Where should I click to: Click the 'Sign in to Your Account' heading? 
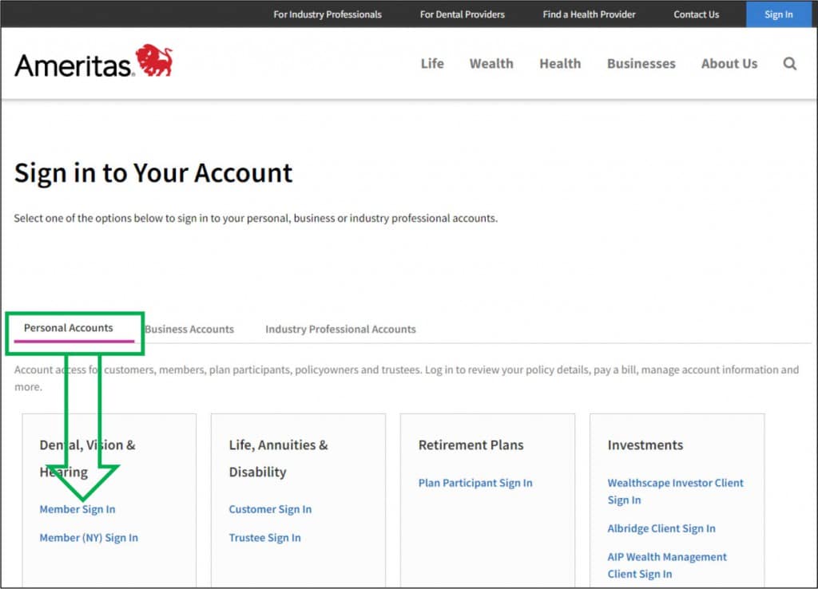pyautogui.click(x=153, y=173)
